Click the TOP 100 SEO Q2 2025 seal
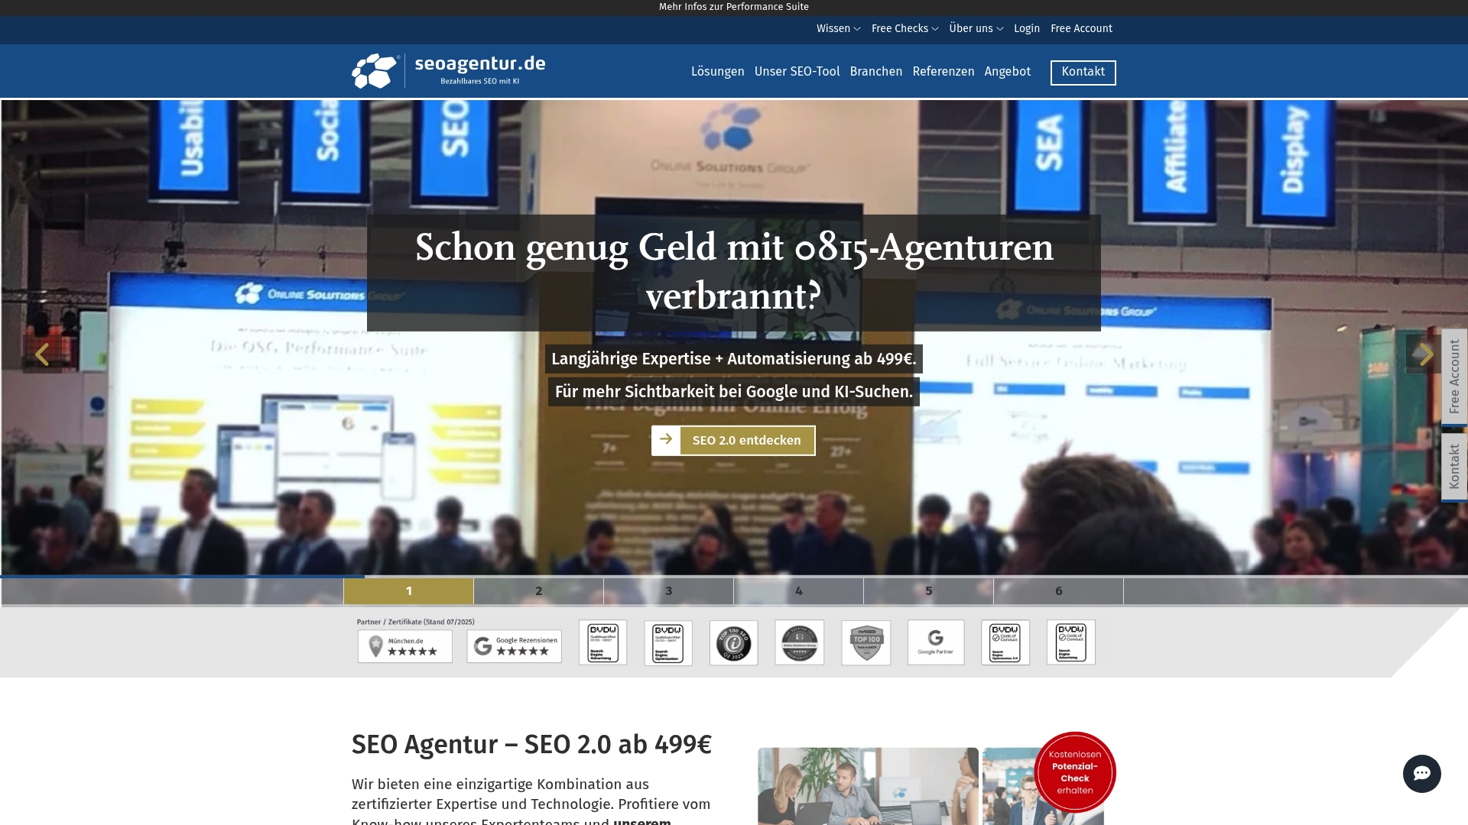The width and height of the screenshot is (1468, 825). coord(732,642)
